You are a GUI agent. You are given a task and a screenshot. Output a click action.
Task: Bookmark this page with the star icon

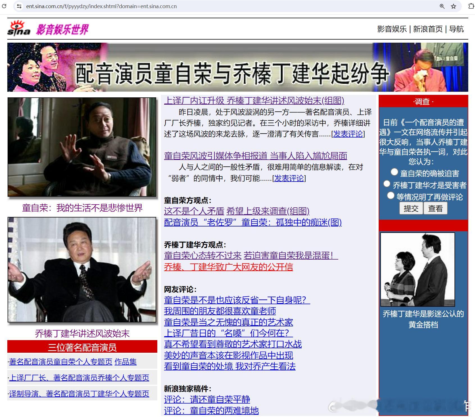[x=453, y=6]
